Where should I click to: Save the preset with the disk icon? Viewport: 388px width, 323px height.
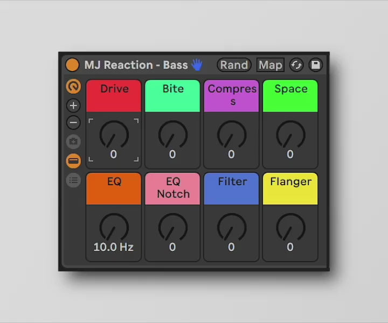coord(315,65)
